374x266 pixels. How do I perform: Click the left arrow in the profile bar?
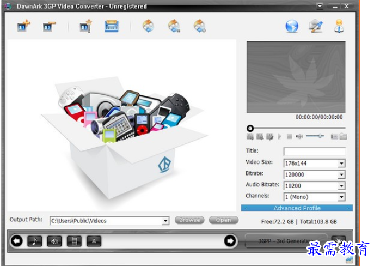pyautogui.click(x=17, y=241)
